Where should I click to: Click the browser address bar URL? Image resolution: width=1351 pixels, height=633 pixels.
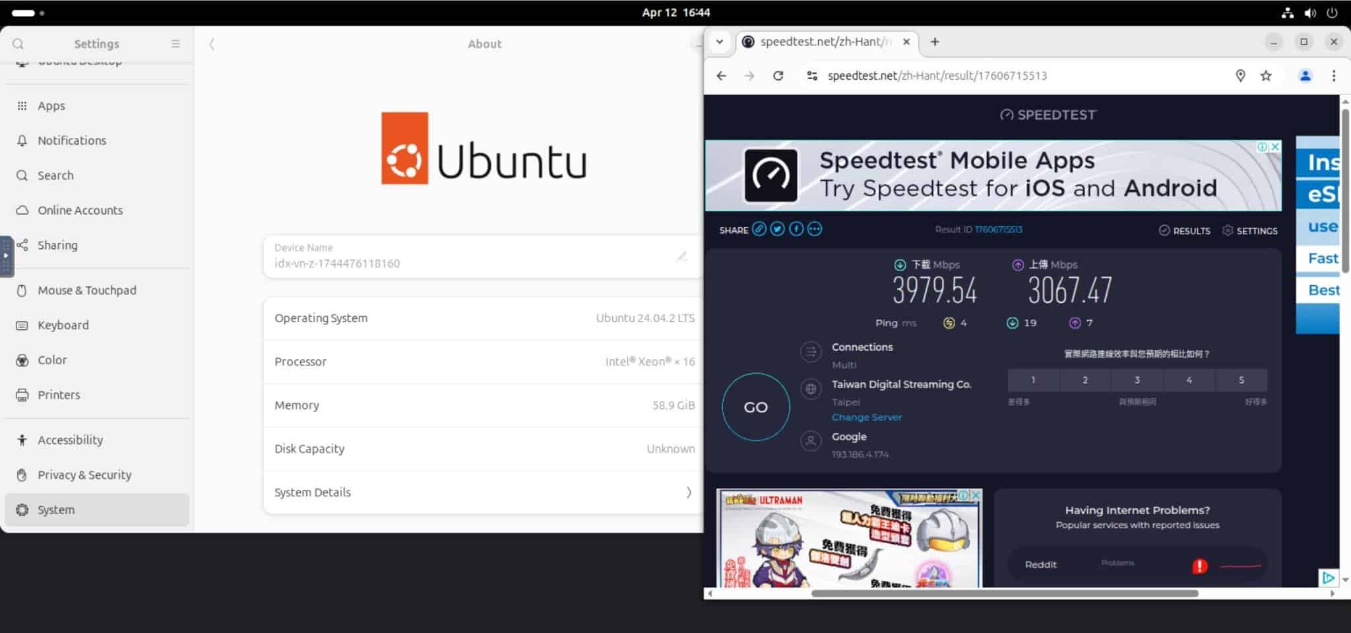coord(937,76)
